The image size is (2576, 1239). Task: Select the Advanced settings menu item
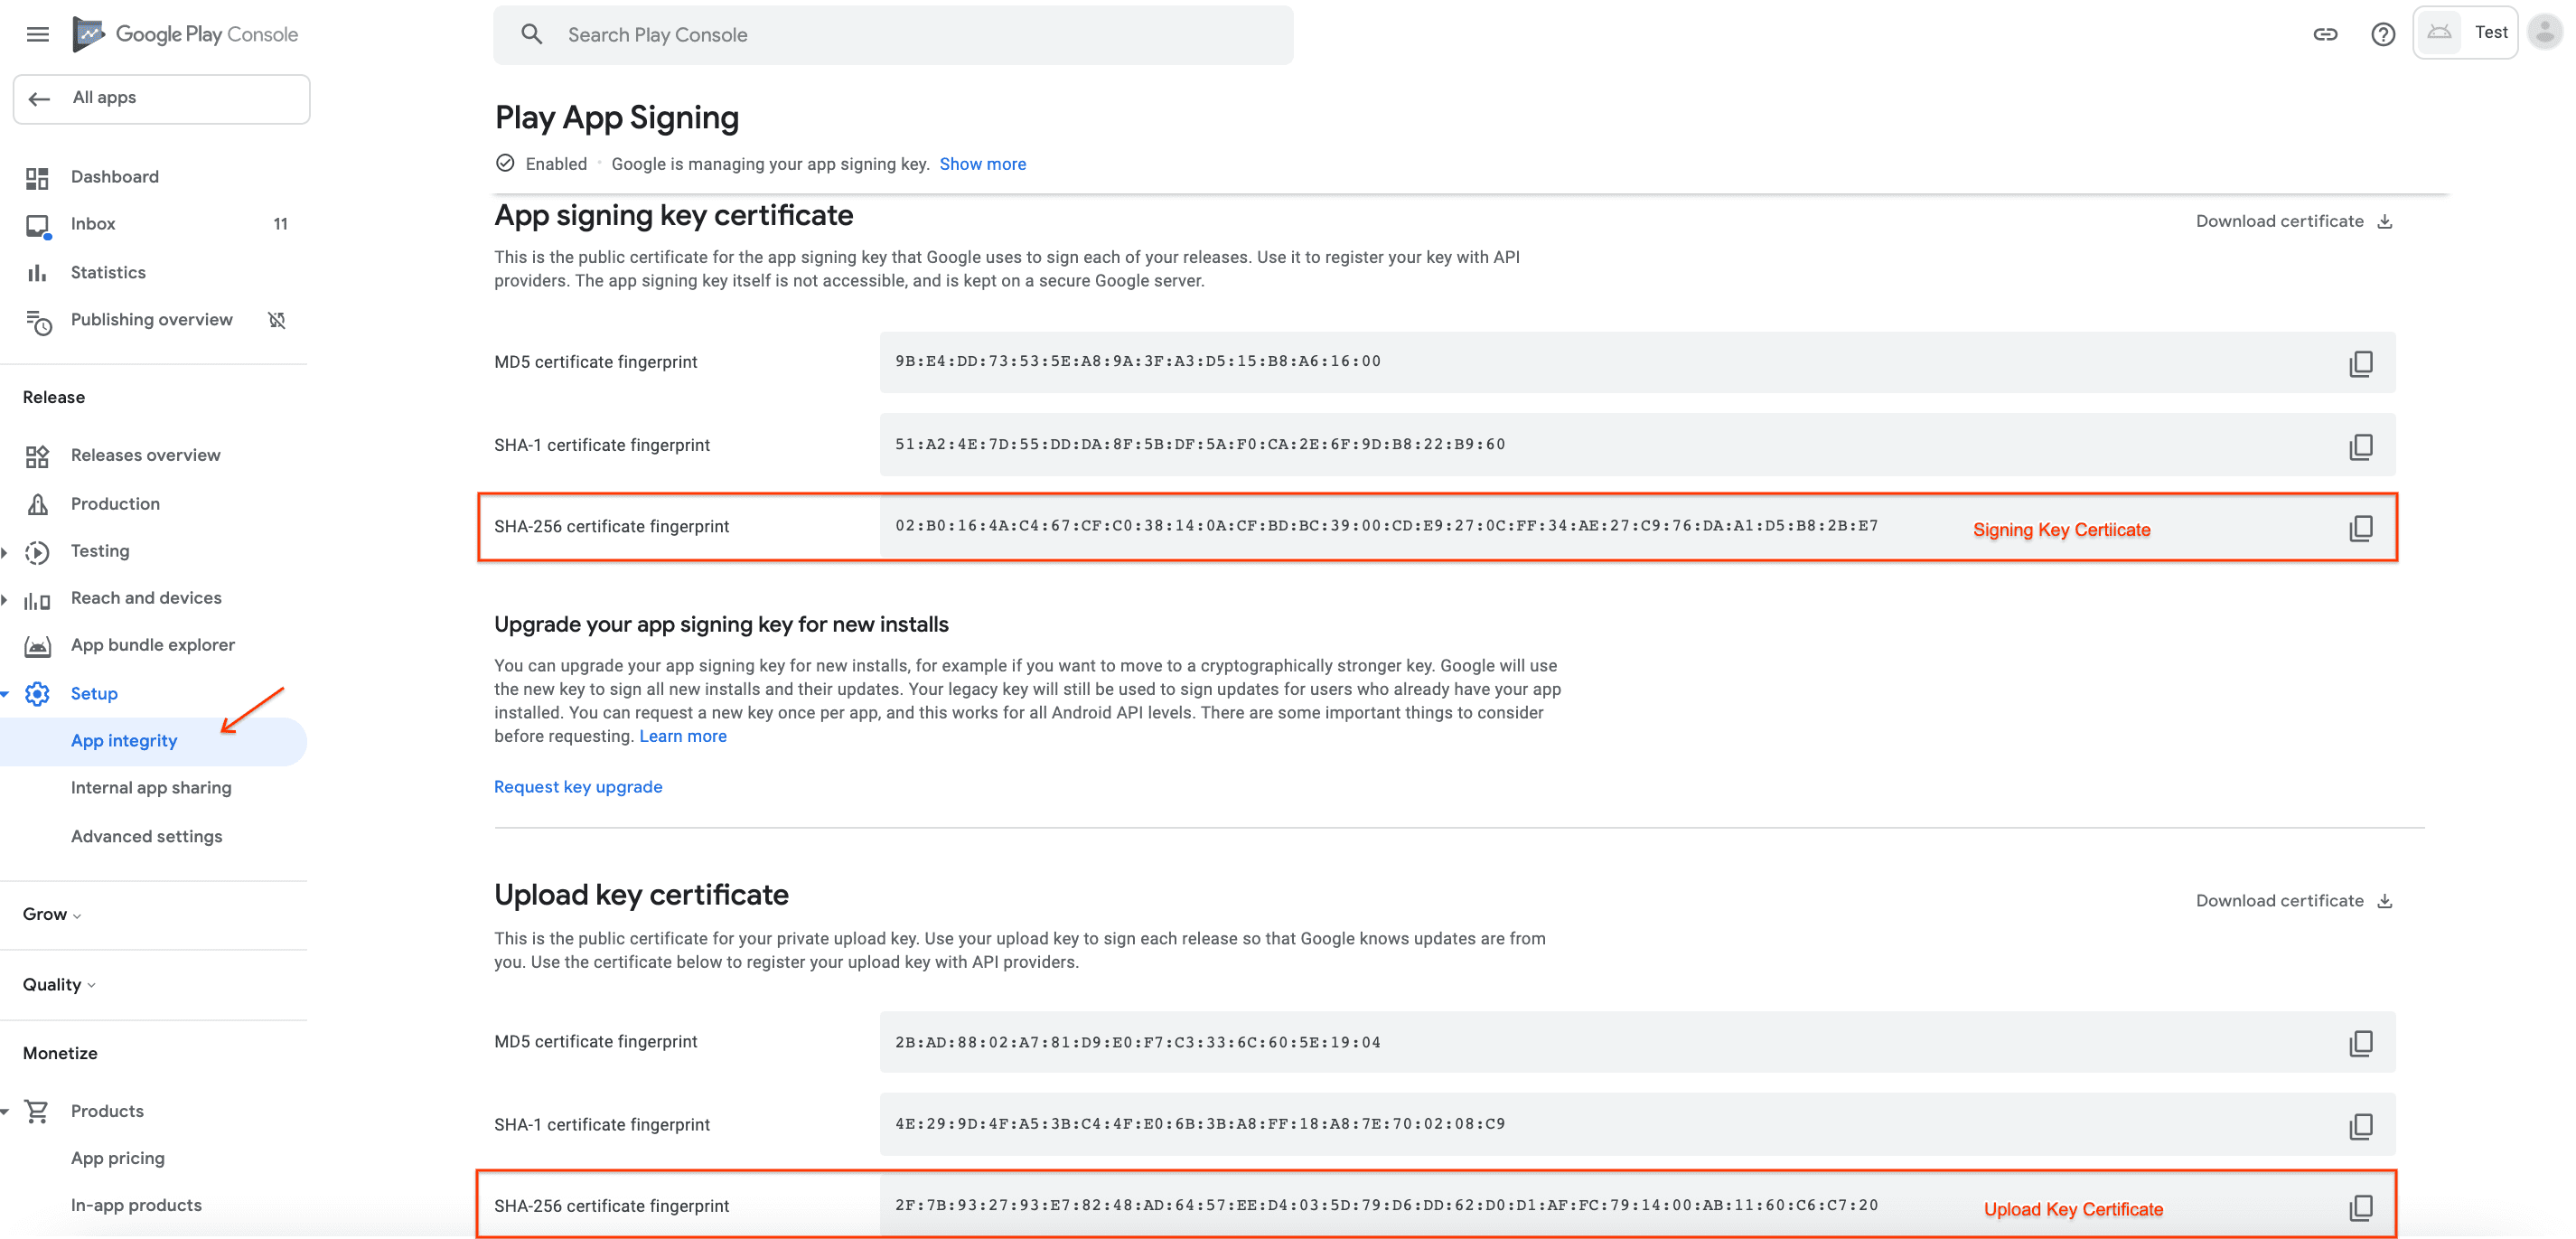point(145,835)
